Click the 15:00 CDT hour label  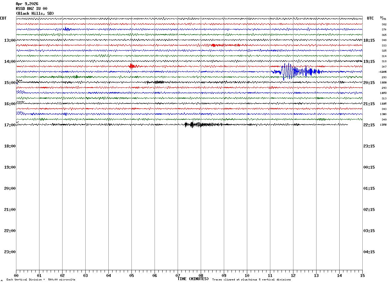pos(10,83)
